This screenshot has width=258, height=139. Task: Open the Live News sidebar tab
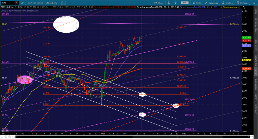tap(256, 109)
